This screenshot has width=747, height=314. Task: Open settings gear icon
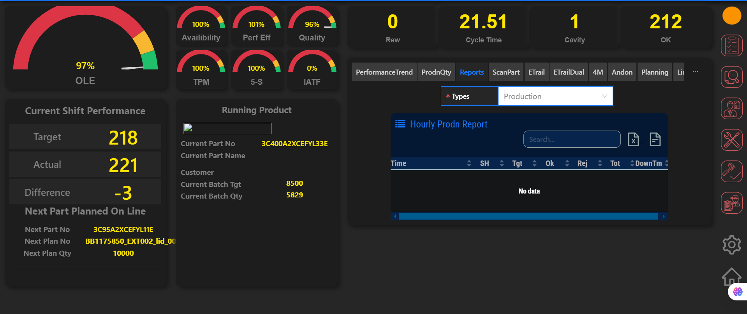[x=731, y=245]
